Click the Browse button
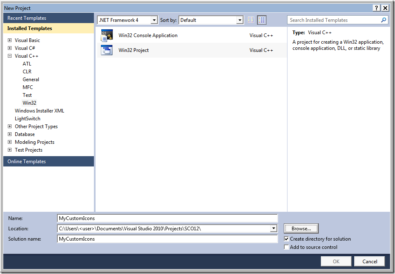 click(x=301, y=228)
